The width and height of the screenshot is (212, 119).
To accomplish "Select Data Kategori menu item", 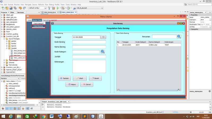I will tap(38, 24).
